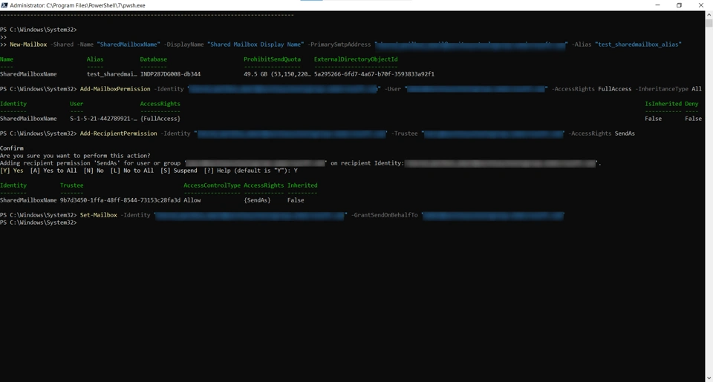Close the PowerShell window
This screenshot has width=713, height=382.
click(700, 5)
